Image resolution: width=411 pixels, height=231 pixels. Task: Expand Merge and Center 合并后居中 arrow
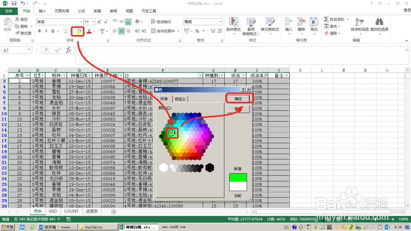tap(179, 31)
